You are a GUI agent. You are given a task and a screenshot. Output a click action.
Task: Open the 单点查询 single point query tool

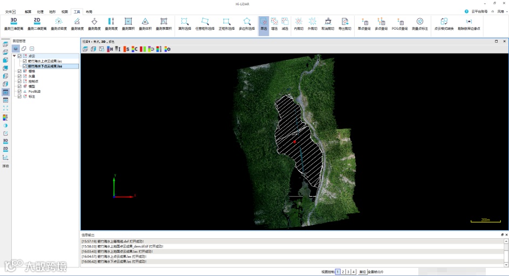point(364,23)
